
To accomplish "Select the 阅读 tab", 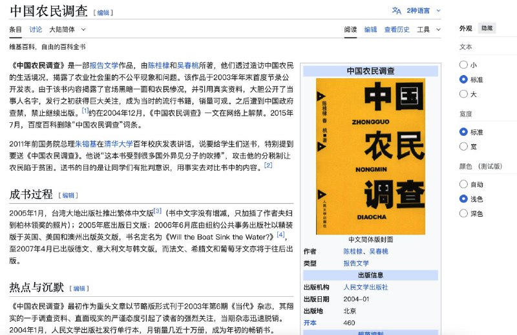I will 350,30.
